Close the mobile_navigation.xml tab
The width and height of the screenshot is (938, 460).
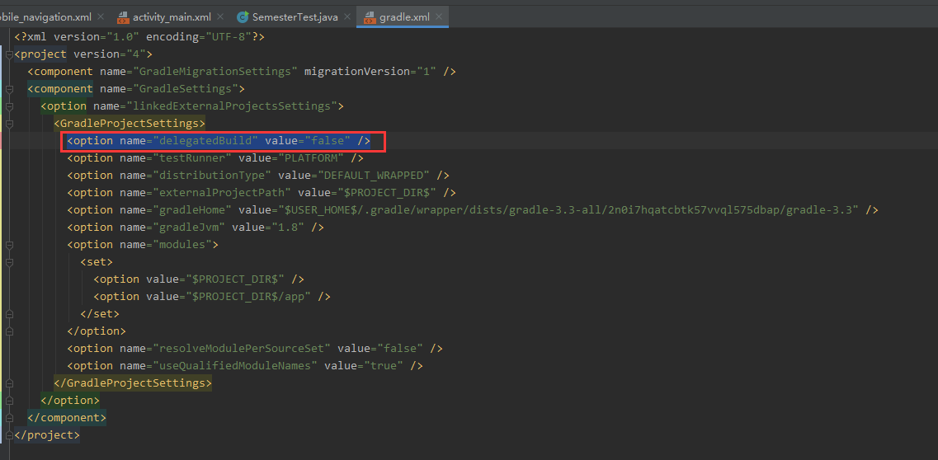tap(100, 17)
